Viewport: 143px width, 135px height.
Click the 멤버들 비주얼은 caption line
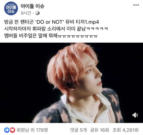(51, 35)
